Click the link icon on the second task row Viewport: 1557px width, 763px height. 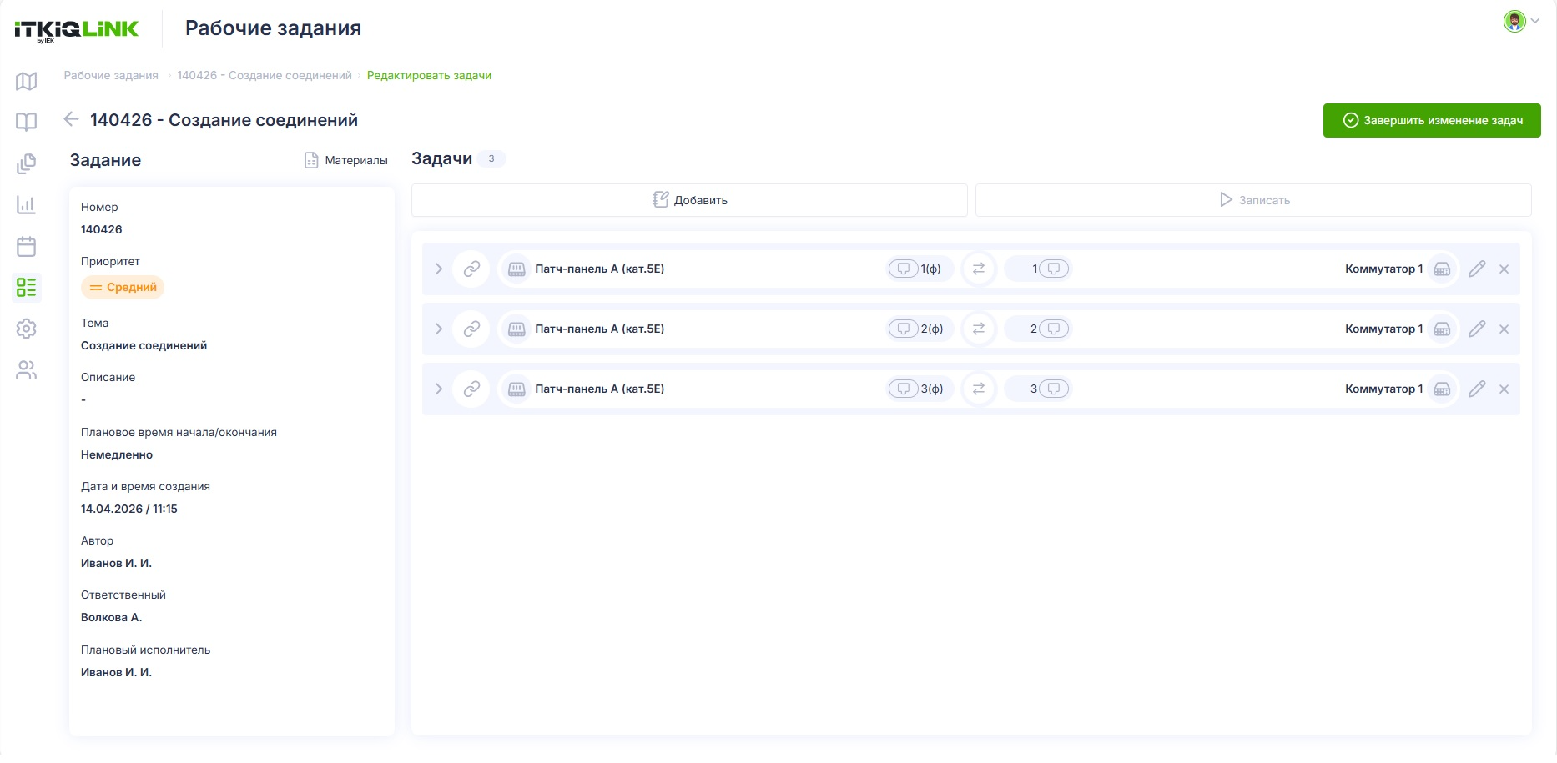point(471,329)
